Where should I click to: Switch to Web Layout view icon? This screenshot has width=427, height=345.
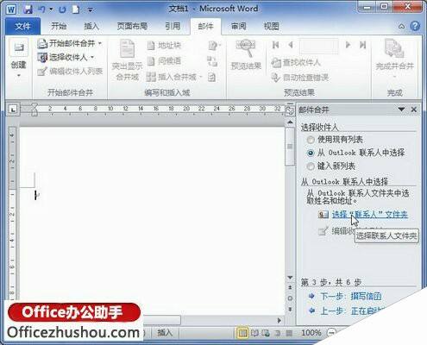(x=266, y=333)
